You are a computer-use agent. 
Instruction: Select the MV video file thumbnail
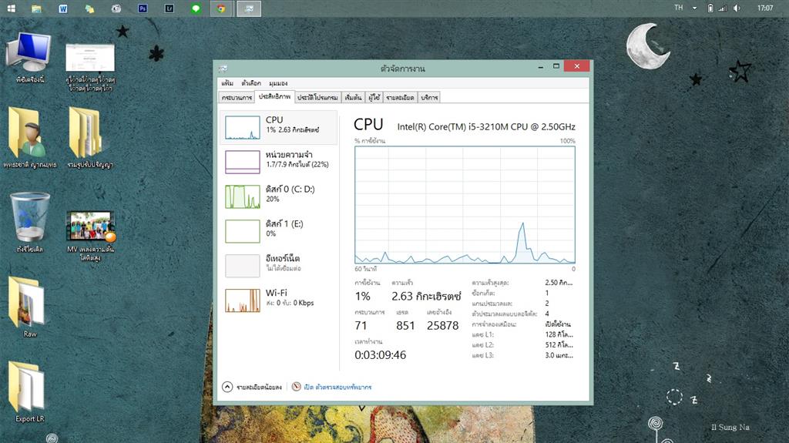91,236
